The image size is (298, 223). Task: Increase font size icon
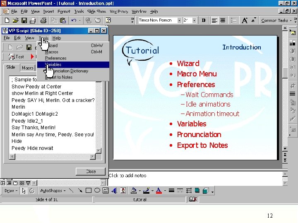(x=245, y=20)
